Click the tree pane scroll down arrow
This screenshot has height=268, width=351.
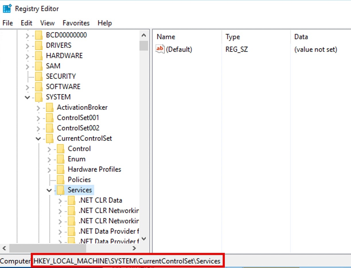pyautogui.click(x=144, y=239)
